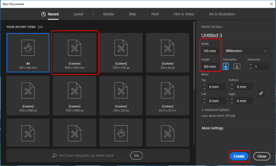Click the Bottom bleed input field
Screen dimensions: 276x166
pos(244,87)
